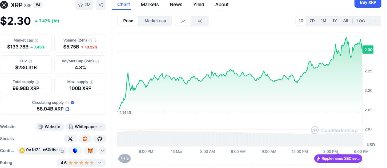Open Volume (24h) details arrow
Screen dimensions: 387x168
coord(96,40)
